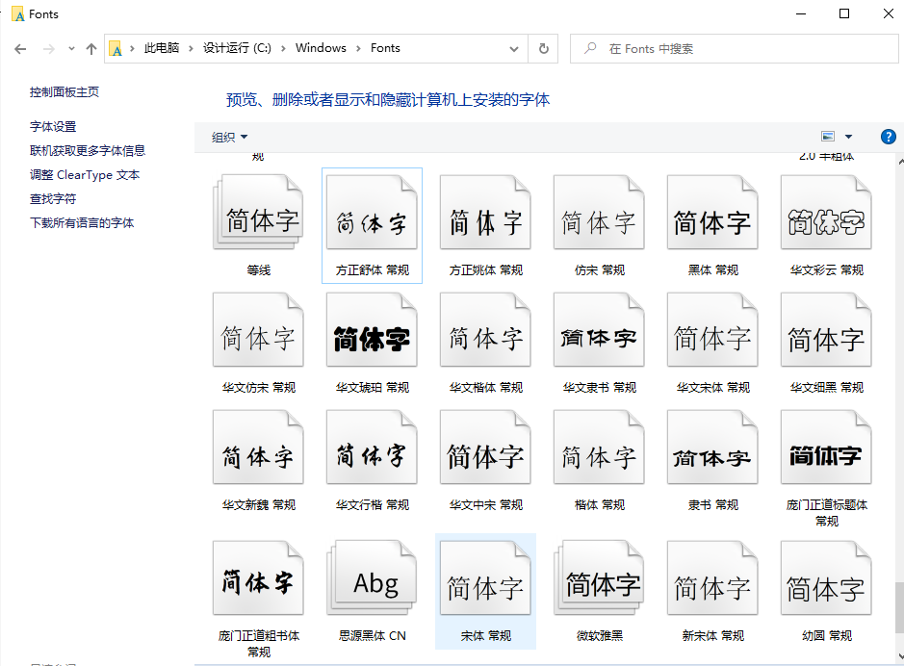Click 此电脑 in the address breadcrumb
Screen dimensions: 904x666
click(161, 48)
